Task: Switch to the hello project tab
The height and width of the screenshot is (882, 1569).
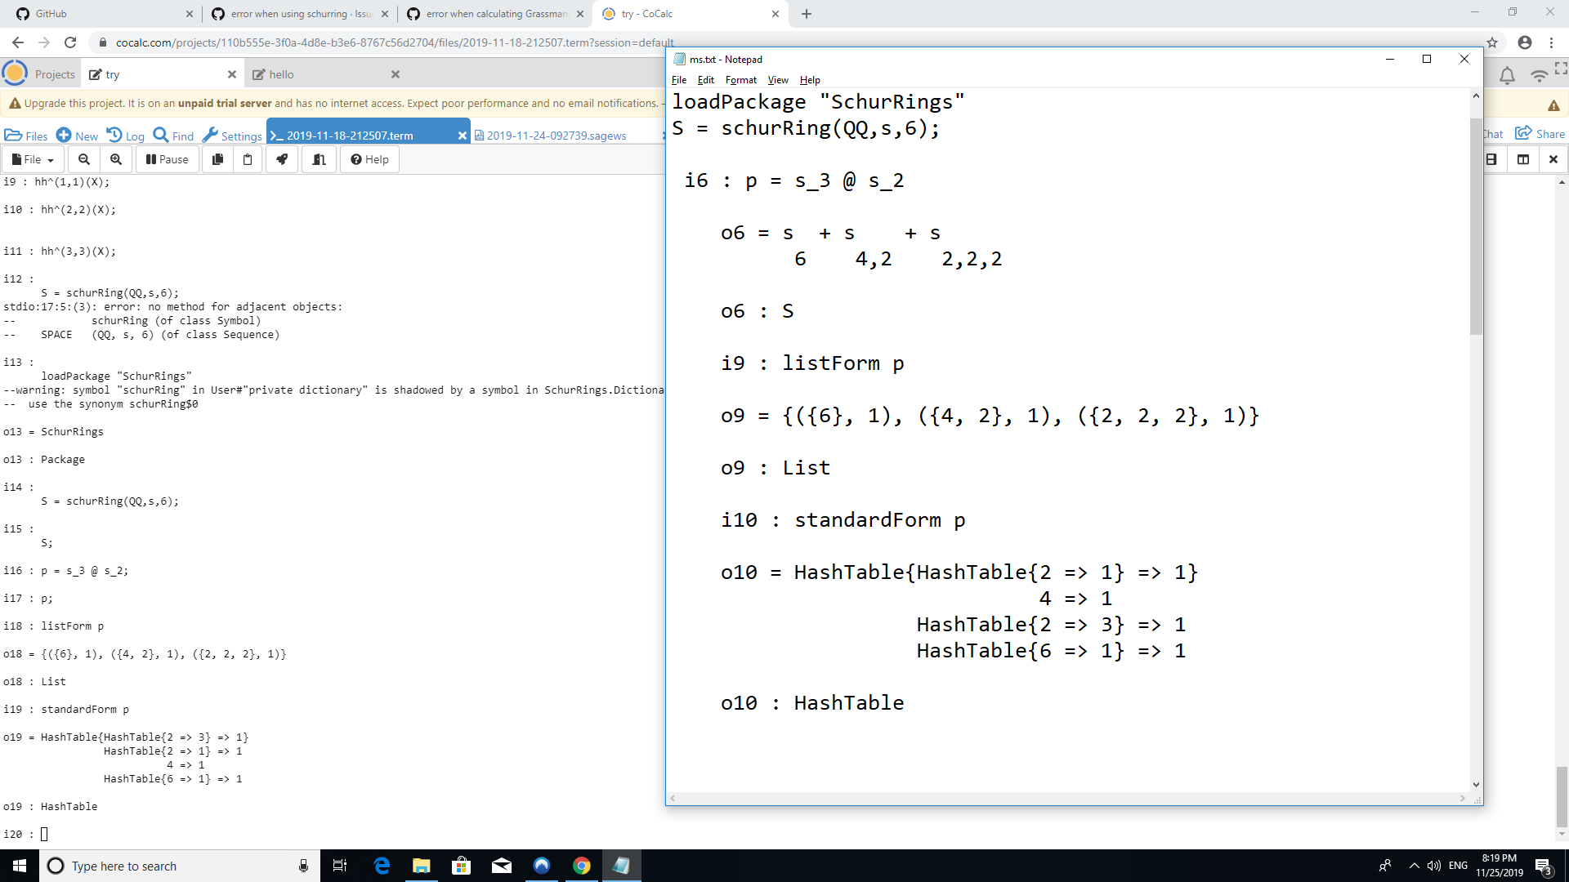Action: click(283, 73)
